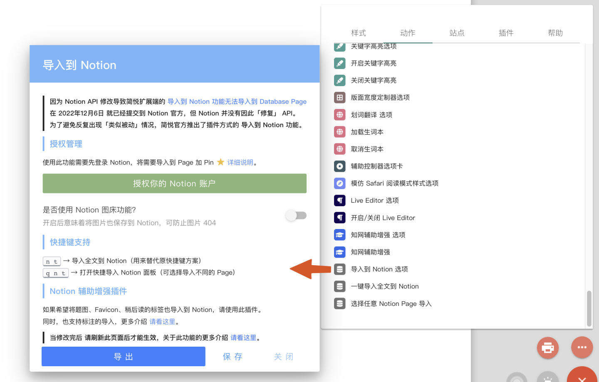The width and height of the screenshot is (599, 382).
Task: Switch to the 插件 tab
Action: 506,33
